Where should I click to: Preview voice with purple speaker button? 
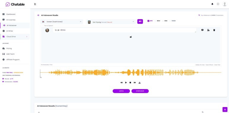coord(140,21)
